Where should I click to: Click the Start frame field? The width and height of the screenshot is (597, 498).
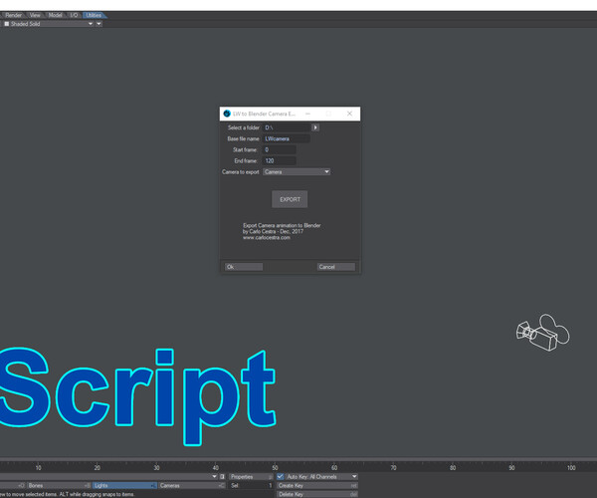[x=280, y=149]
